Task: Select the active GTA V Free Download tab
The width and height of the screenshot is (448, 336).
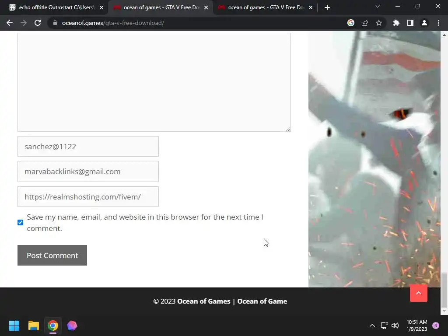Action: coord(161,7)
